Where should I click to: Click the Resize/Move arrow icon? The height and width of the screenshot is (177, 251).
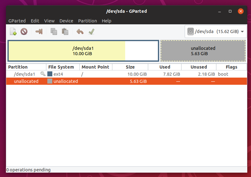pyautogui.click(x=39, y=31)
